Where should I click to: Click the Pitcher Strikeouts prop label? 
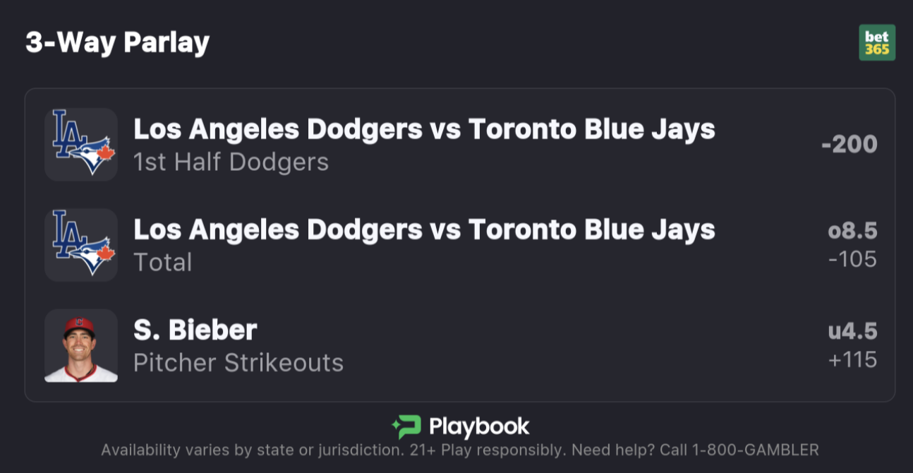pyautogui.click(x=238, y=363)
